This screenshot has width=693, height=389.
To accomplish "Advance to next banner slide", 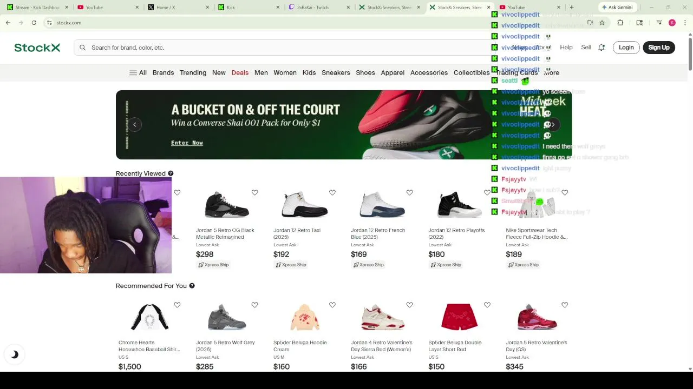I will coord(553,125).
